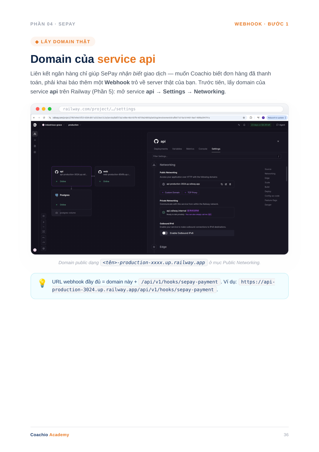Toggle the canvas grid icon
319x452 pixels.
(44, 216)
